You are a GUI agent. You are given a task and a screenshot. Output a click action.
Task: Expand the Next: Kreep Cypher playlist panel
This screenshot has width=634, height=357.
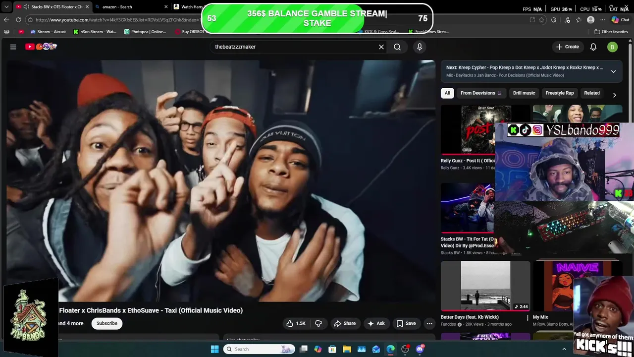(x=613, y=71)
